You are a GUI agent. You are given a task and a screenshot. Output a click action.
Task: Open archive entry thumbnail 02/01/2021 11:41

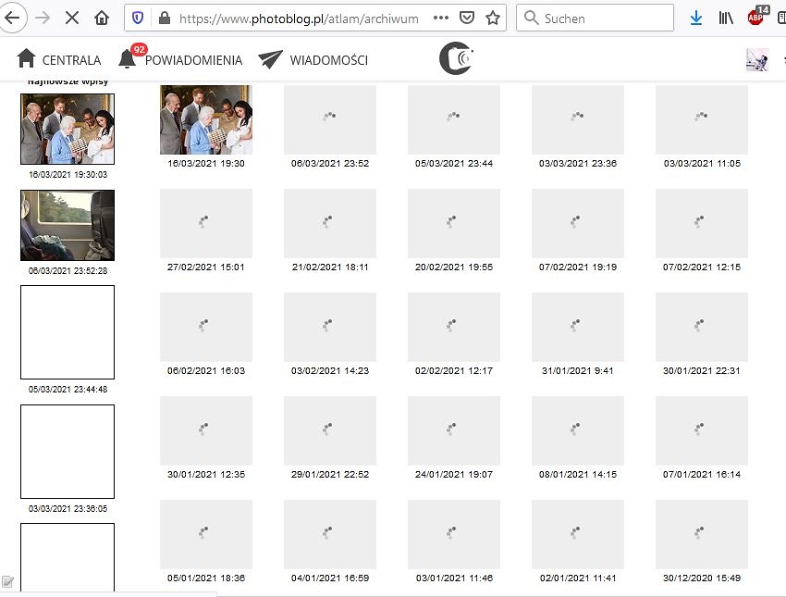[x=577, y=535]
